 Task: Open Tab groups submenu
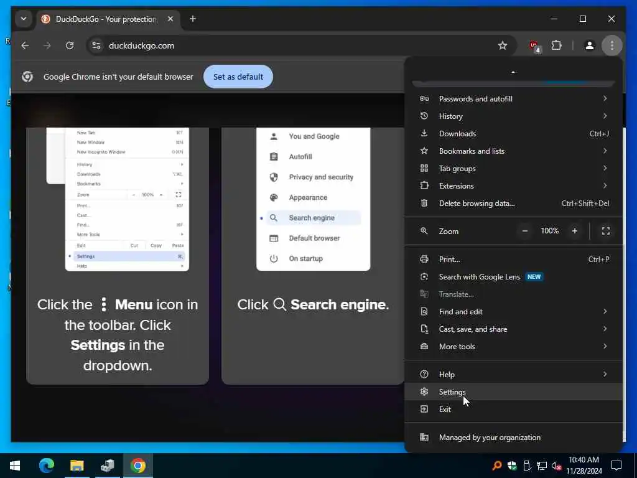[513, 169]
